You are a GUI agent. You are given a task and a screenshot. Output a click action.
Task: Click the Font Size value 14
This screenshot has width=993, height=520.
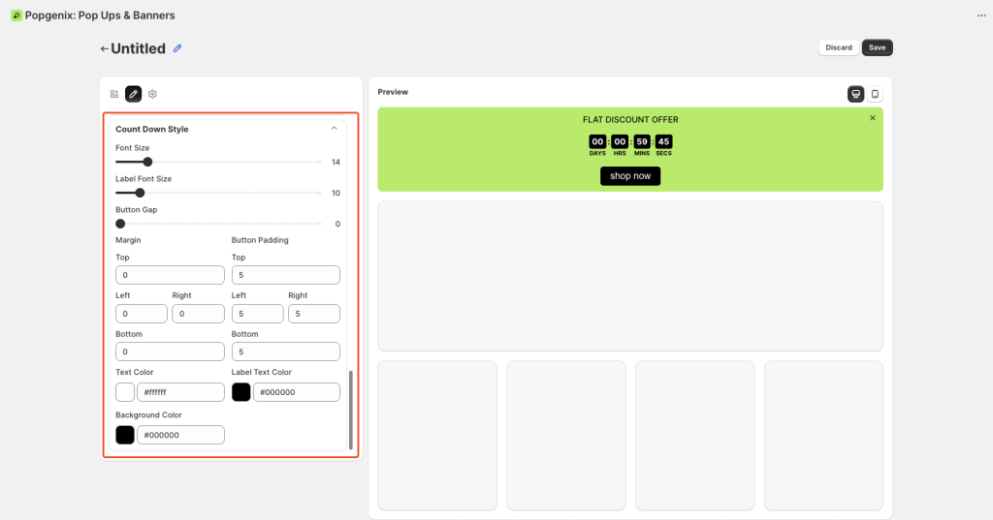[x=336, y=162]
